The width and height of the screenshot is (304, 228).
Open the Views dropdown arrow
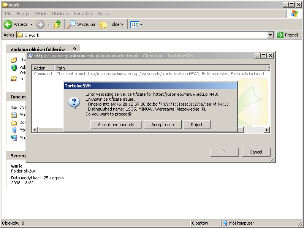(141, 24)
